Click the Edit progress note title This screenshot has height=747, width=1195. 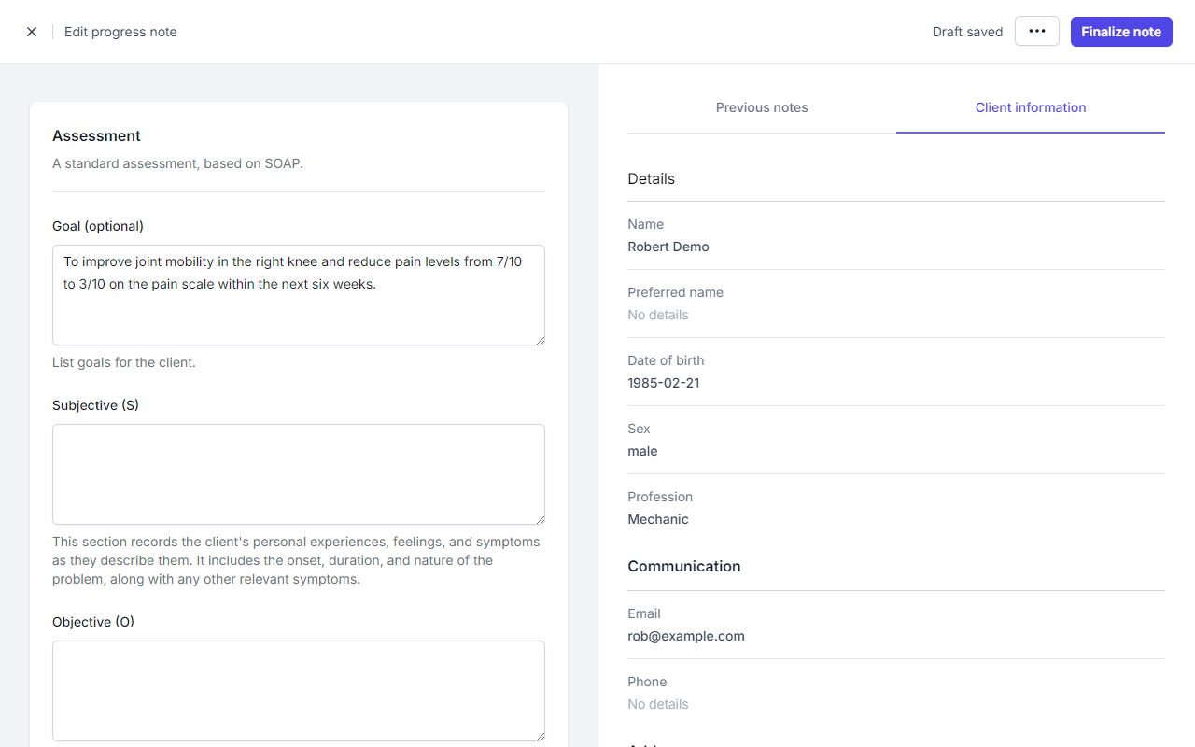coord(120,32)
